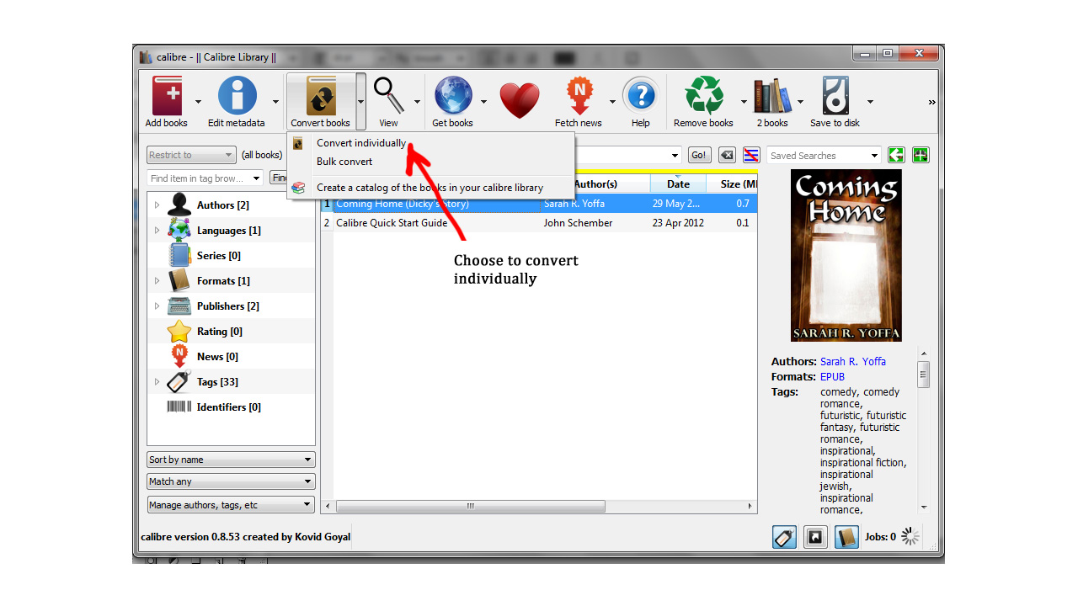
Task: Click the Add books toolbar icon
Action: tap(167, 95)
